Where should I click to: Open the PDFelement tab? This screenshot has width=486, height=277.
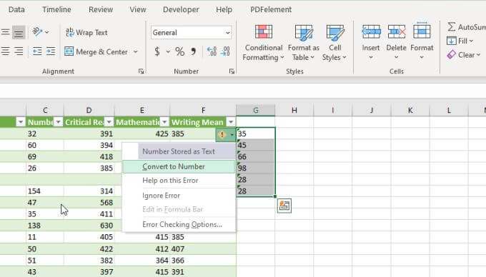click(271, 9)
